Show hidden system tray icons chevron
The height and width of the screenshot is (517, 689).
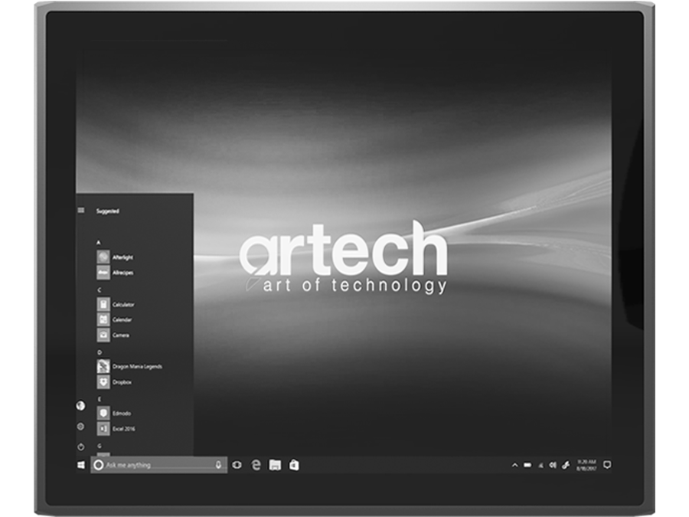point(514,465)
